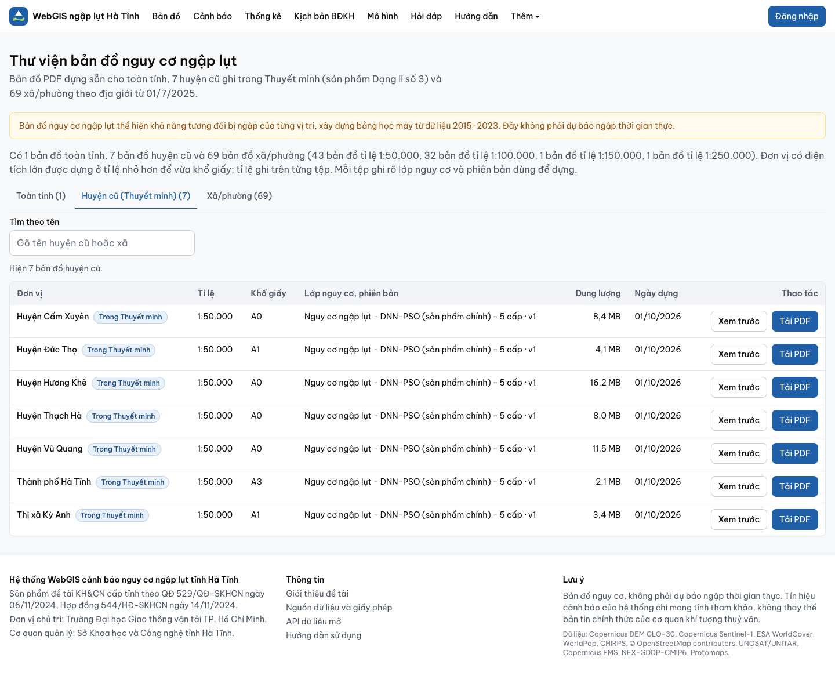Viewport: 835px width, 676px height.
Task: Click the WebGIS ngập lụt Hà Tĩnh title
Action: (x=86, y=16)
